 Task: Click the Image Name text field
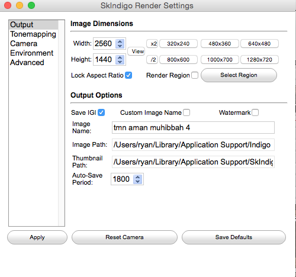coord(193,128)
